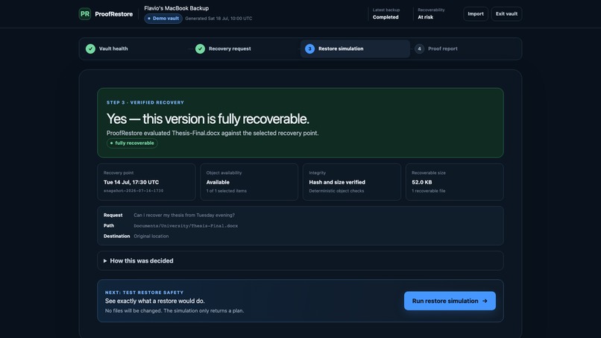This screenshot has height=338, width=601.
Task: Click the Original location destination value
Action: [151, 237]
